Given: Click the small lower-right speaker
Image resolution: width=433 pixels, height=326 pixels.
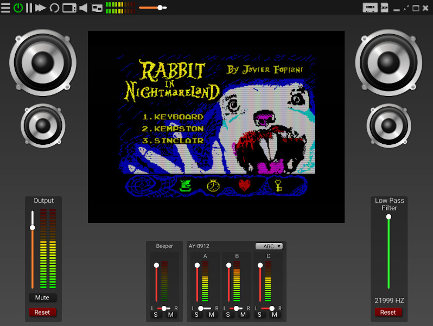Looking at the screenshot, I should pyautogui.click(x=389, y=126).
